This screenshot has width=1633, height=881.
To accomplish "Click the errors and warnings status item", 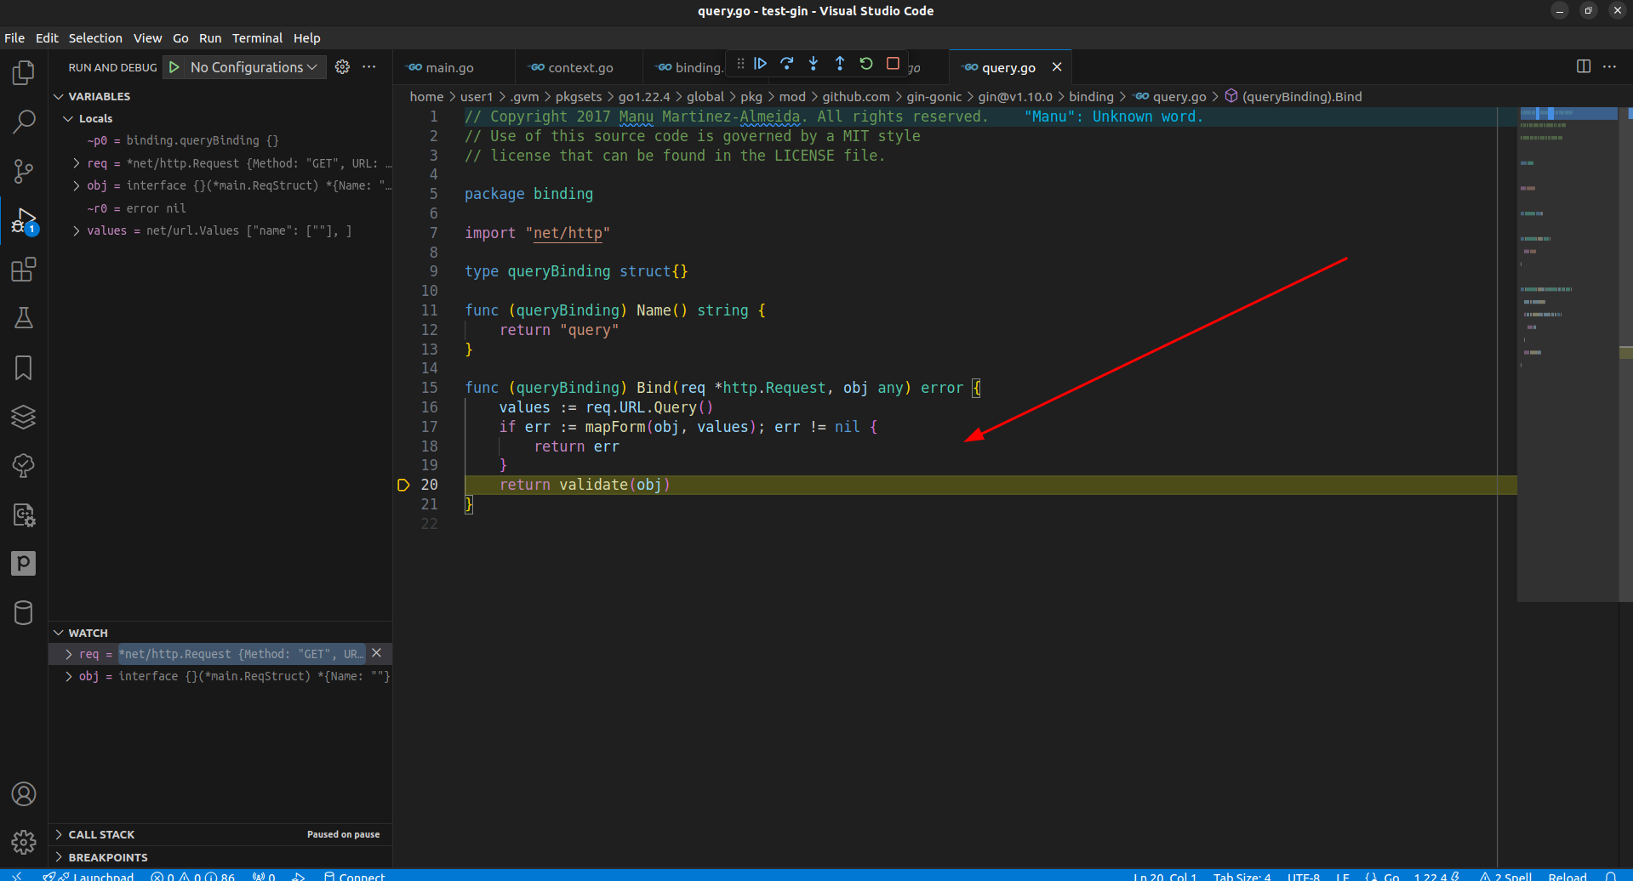I will point(192,876).
